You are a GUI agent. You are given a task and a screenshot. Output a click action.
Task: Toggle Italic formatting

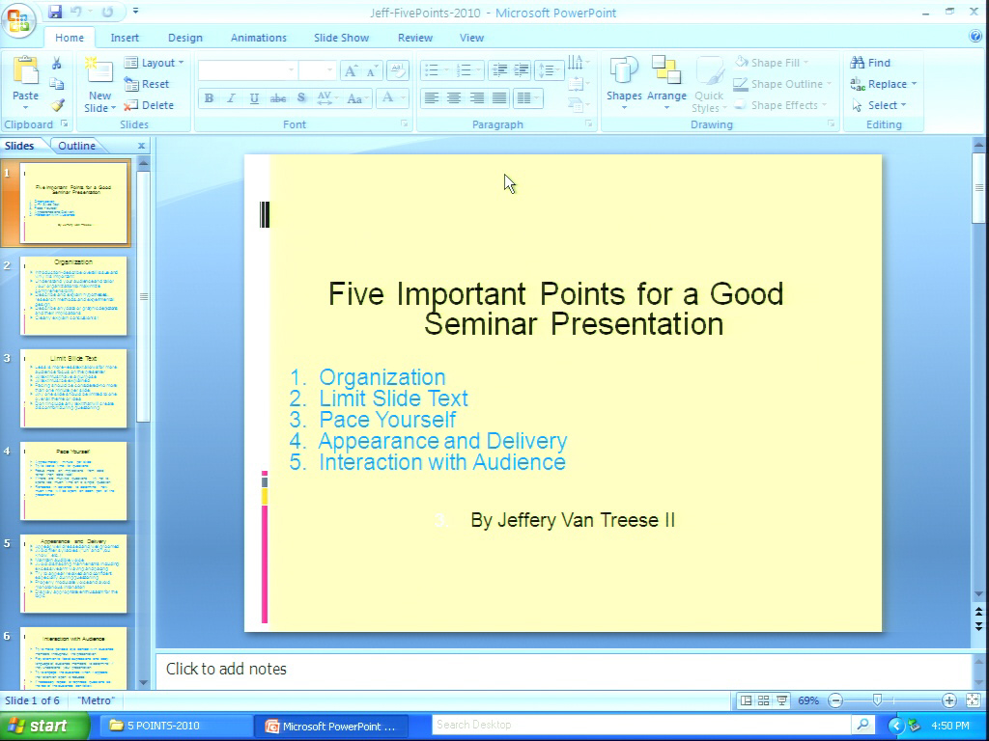pos(232,97)
